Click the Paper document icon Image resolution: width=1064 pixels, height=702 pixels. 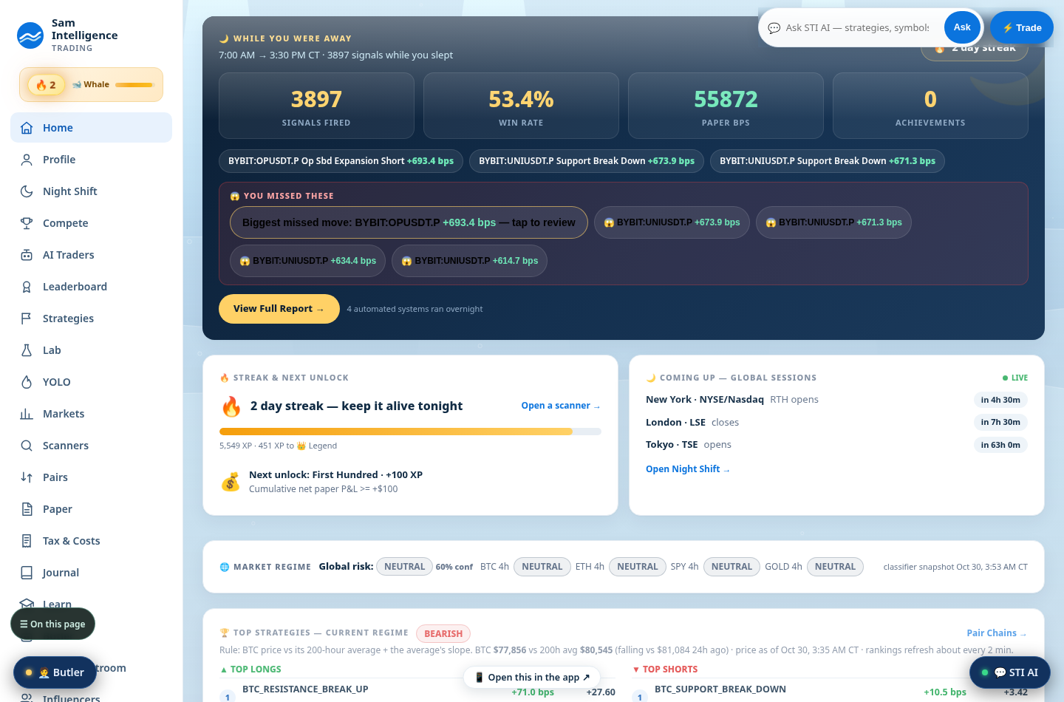pos(27,509)
